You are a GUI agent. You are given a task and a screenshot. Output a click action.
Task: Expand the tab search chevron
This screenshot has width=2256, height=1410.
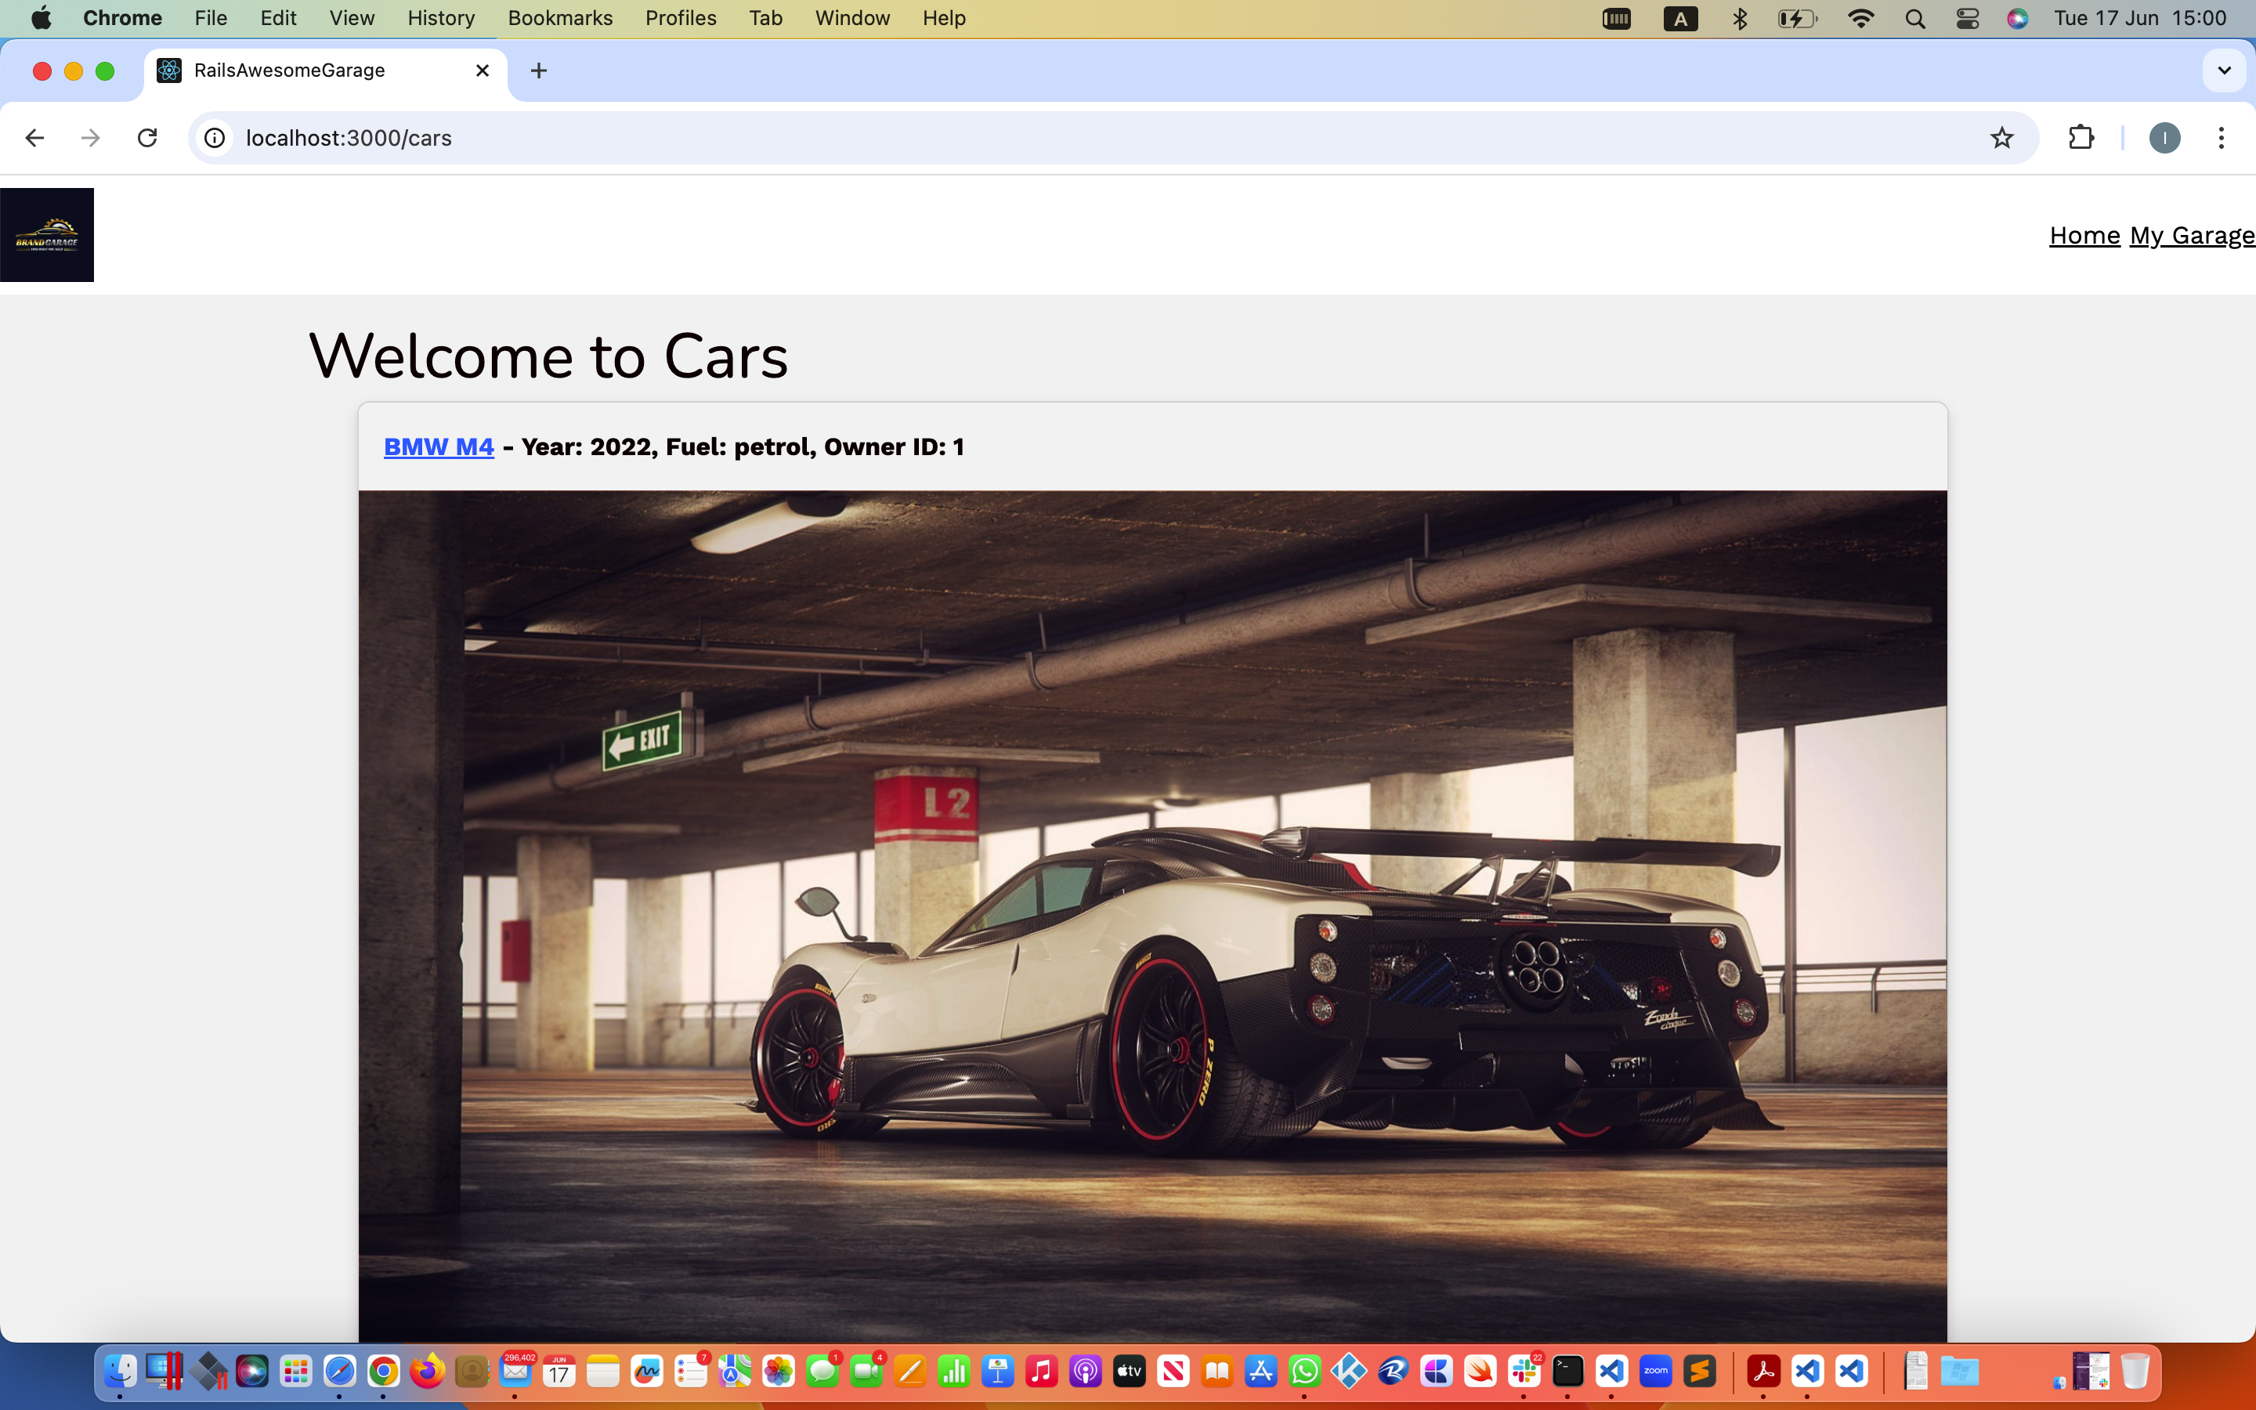click(x=2225, y=70)
